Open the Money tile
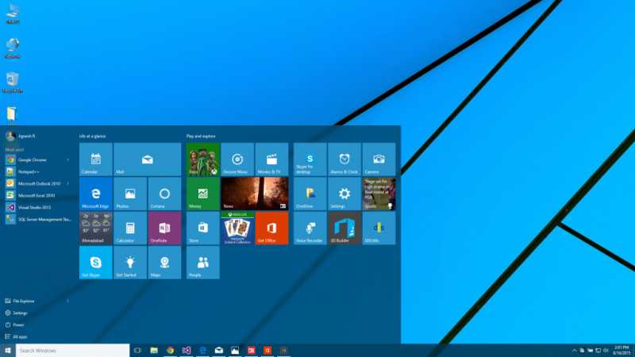Viewport: 635px width, 357px height. coord(203,194)
